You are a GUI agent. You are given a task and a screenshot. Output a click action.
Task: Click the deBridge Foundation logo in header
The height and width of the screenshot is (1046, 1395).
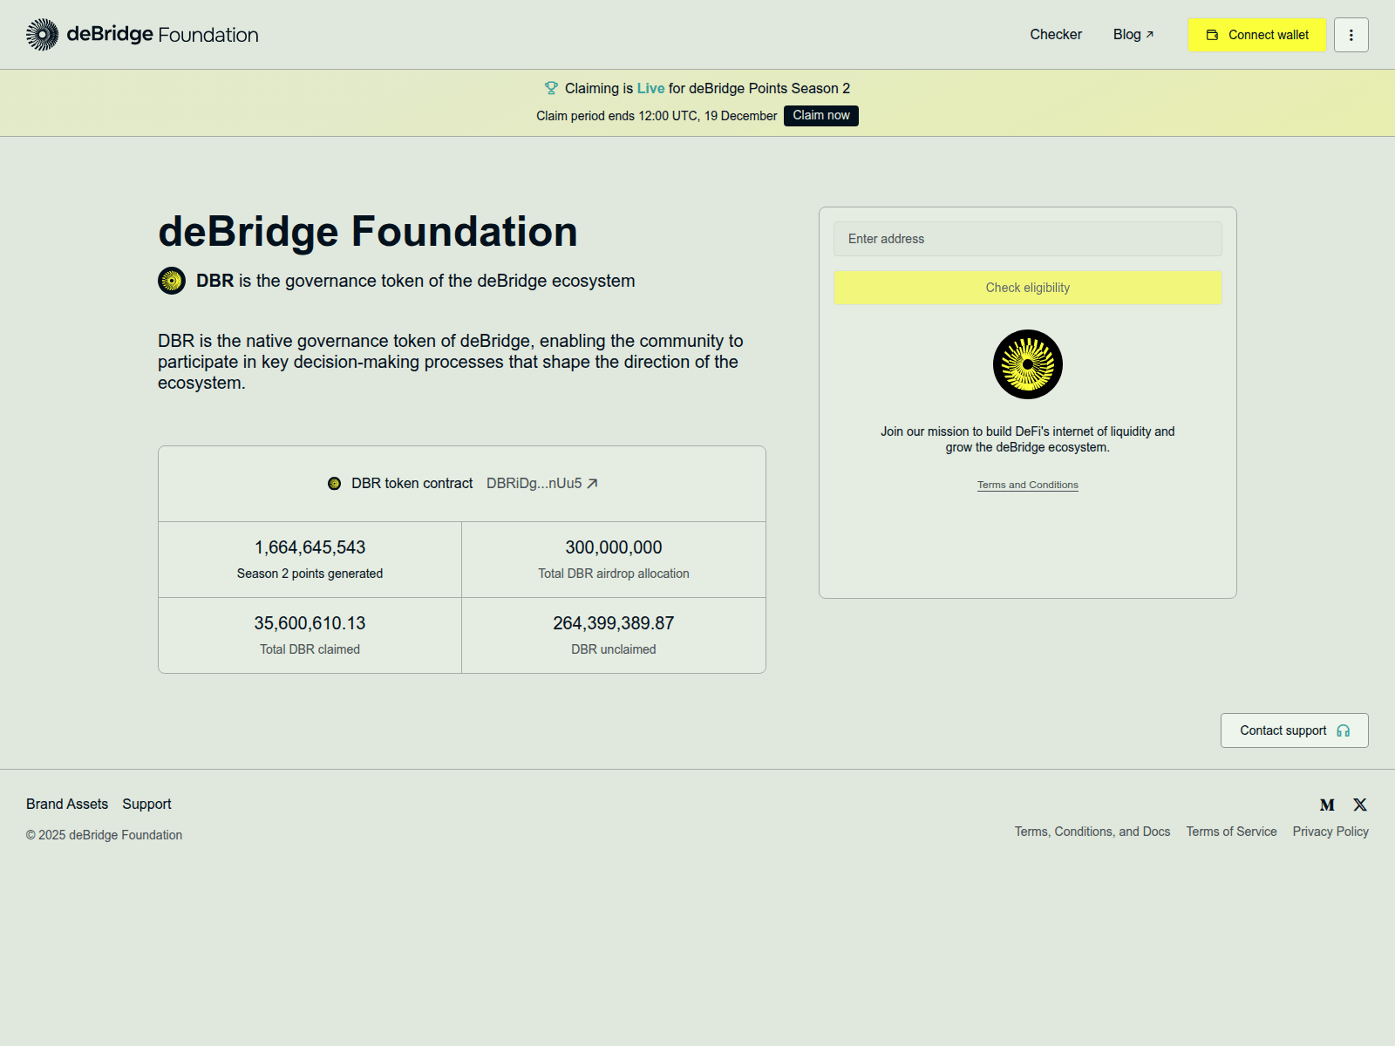point(142,35)
